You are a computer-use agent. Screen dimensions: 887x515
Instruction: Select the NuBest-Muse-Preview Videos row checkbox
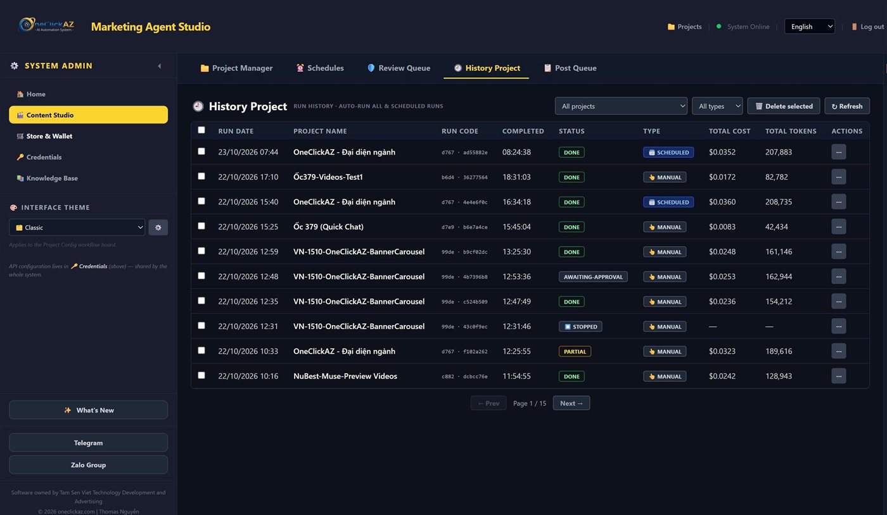tap(201, 375)
